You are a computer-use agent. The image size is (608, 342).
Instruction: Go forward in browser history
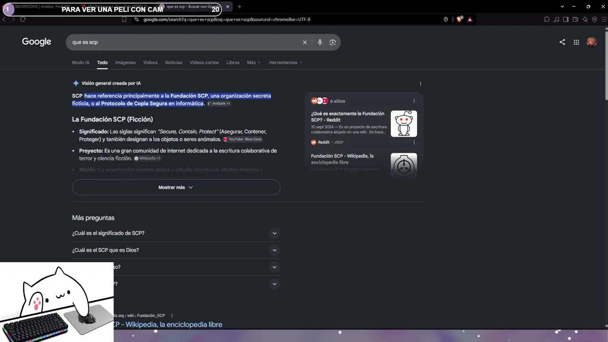point(13,19)
